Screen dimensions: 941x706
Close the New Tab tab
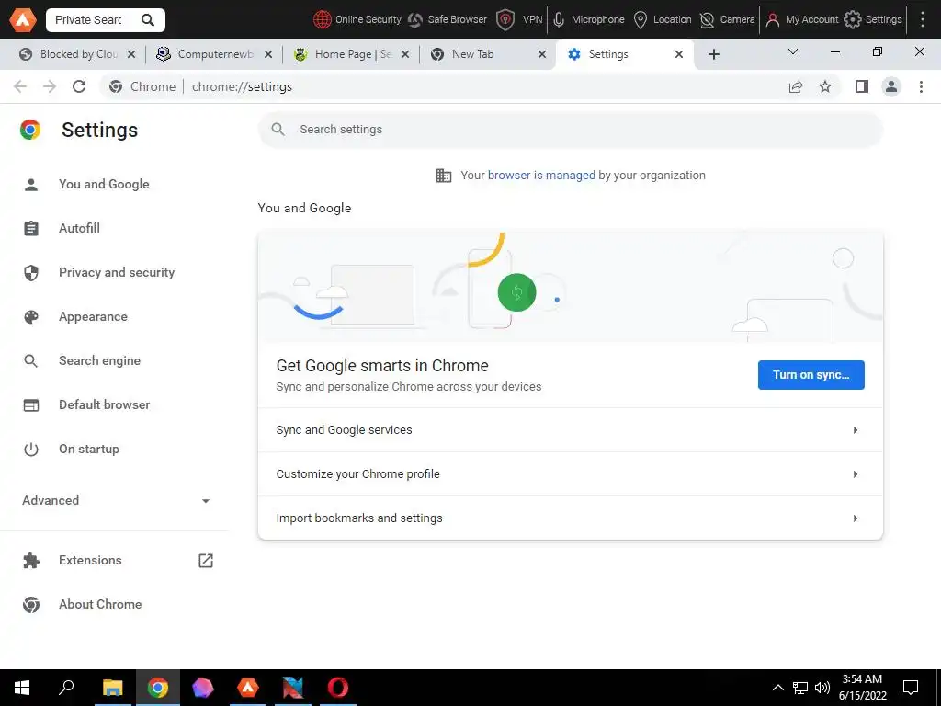coord(542,54)
